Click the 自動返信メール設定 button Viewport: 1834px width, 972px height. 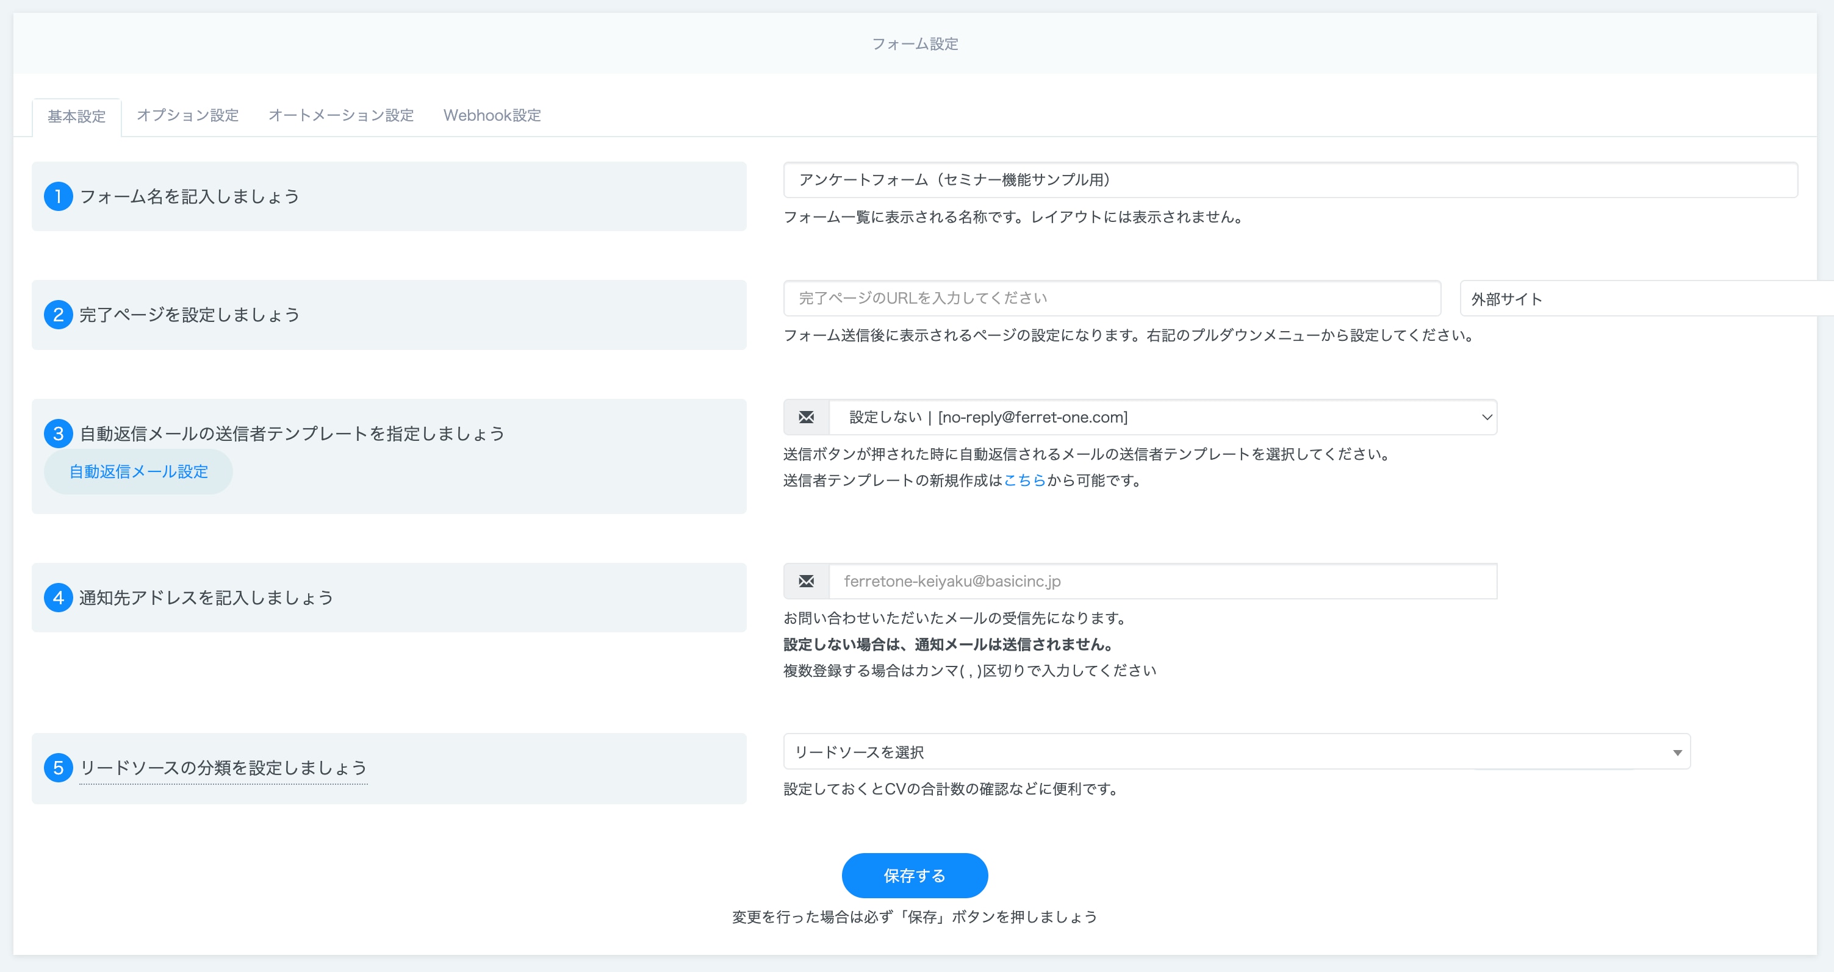[x=138, y=471]
